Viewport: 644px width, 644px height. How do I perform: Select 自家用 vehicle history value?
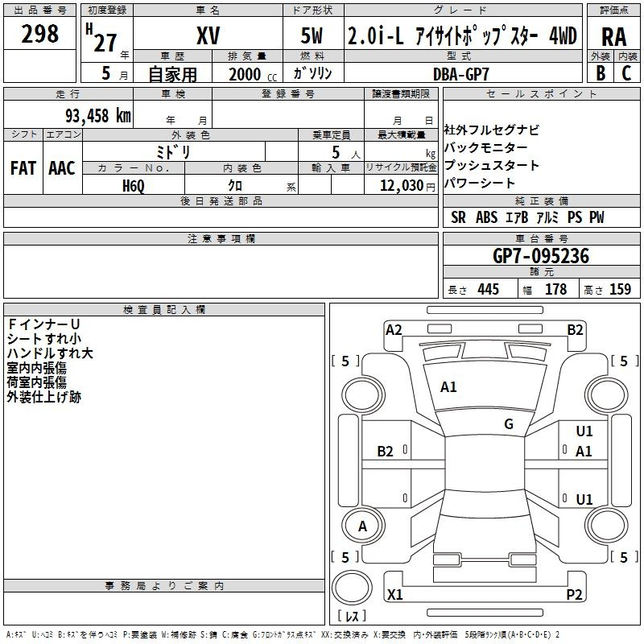(172, 74)
